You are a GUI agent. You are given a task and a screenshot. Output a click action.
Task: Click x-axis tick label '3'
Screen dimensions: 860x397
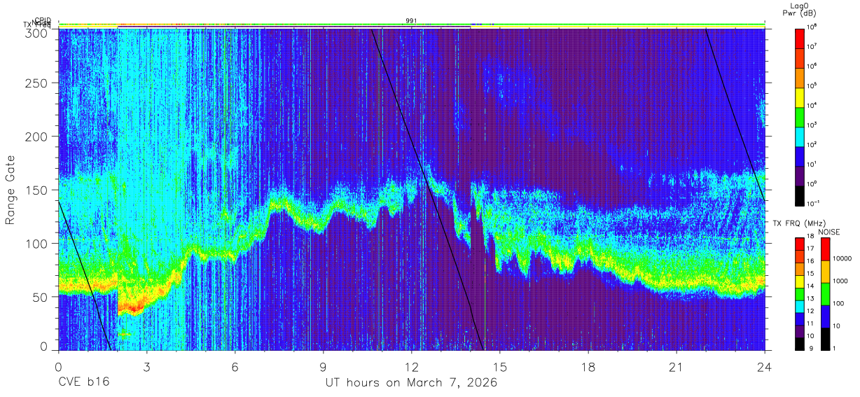(x=147, y=367)
